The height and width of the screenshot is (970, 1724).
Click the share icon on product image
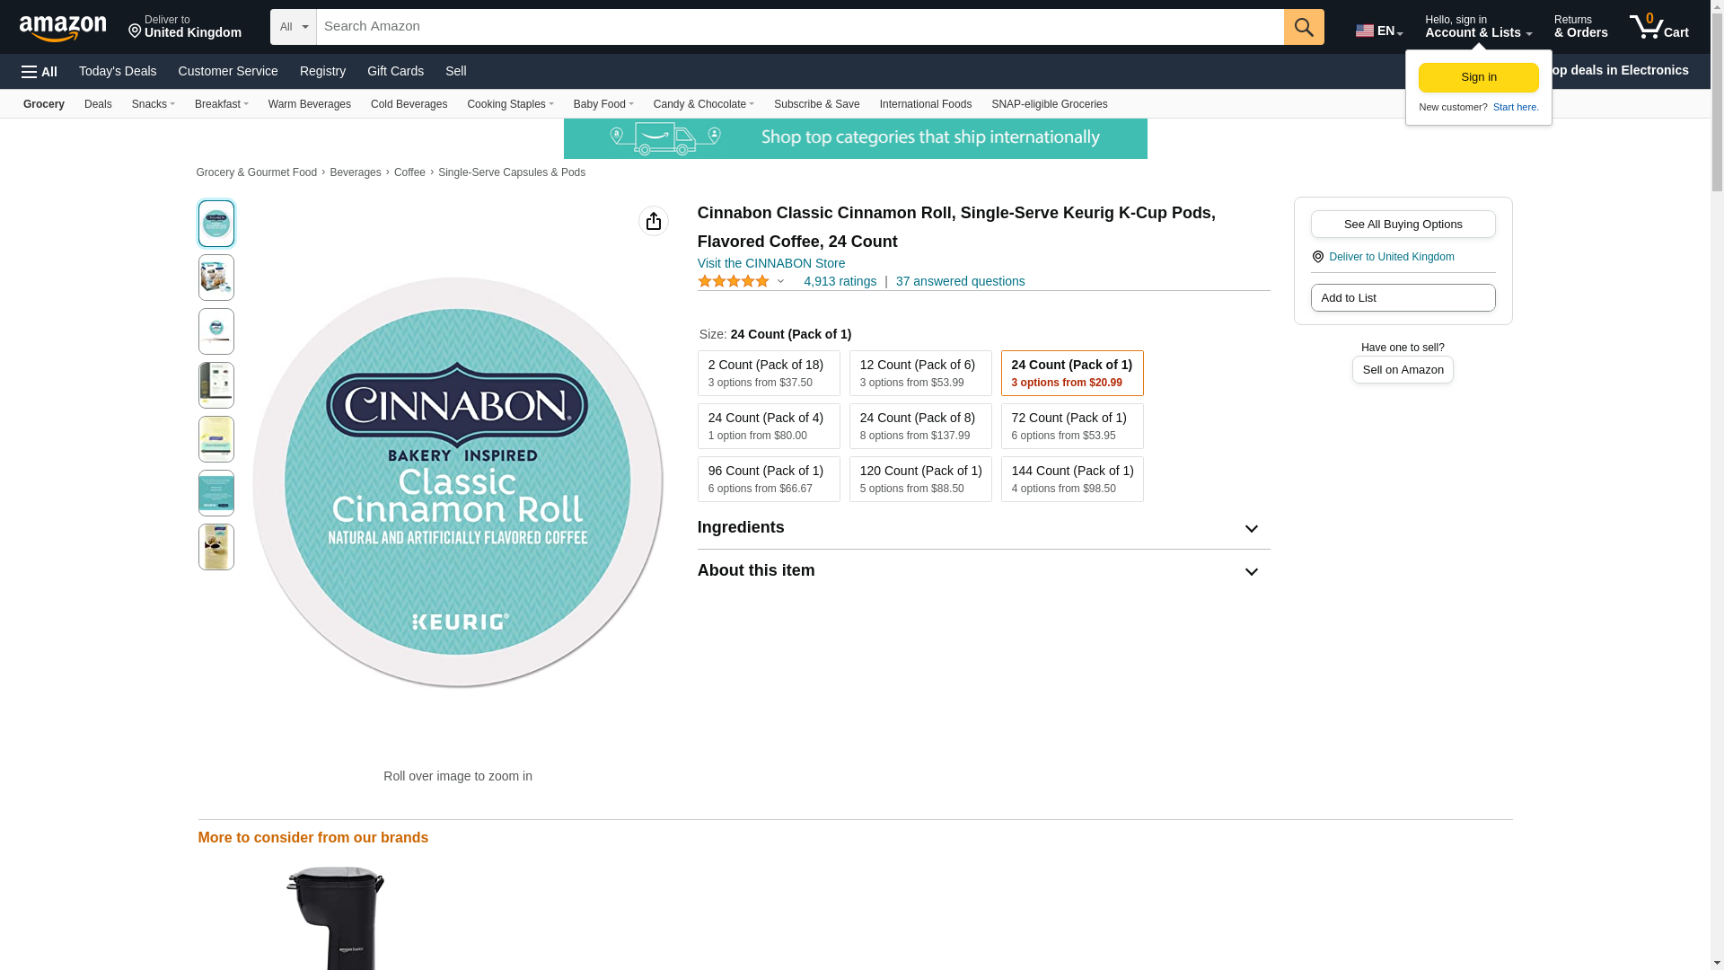pyautogui.click(x=653, y=221)
